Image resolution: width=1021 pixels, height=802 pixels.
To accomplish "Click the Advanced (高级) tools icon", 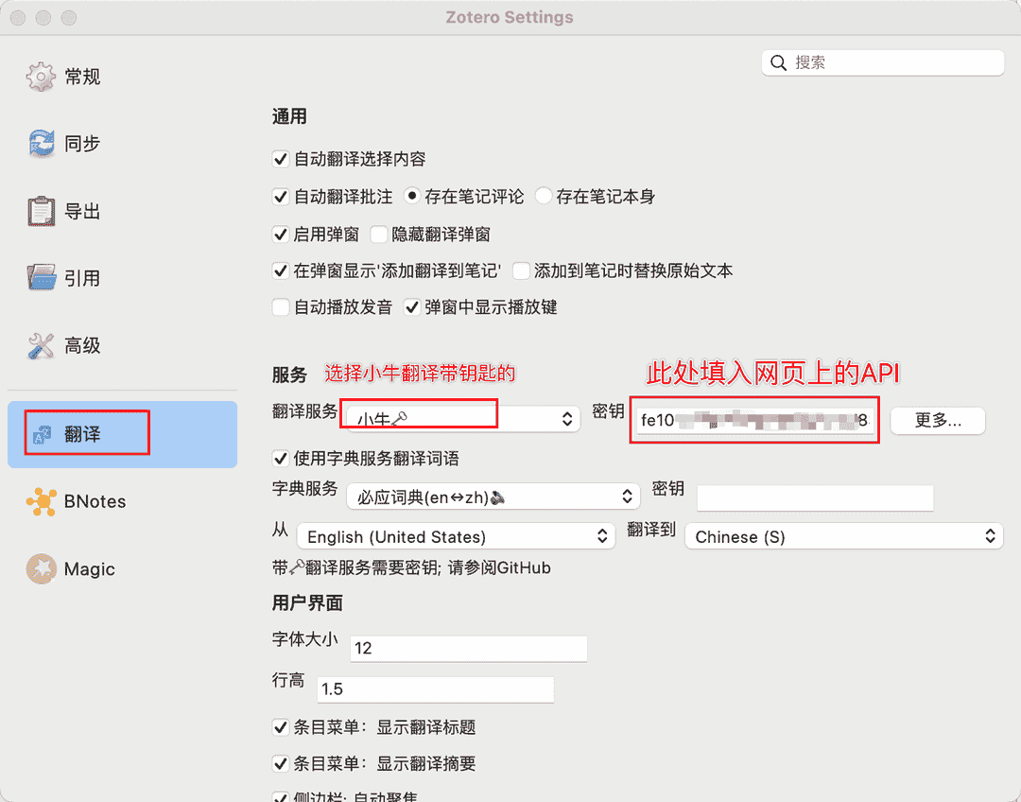I will click(41, 346).
